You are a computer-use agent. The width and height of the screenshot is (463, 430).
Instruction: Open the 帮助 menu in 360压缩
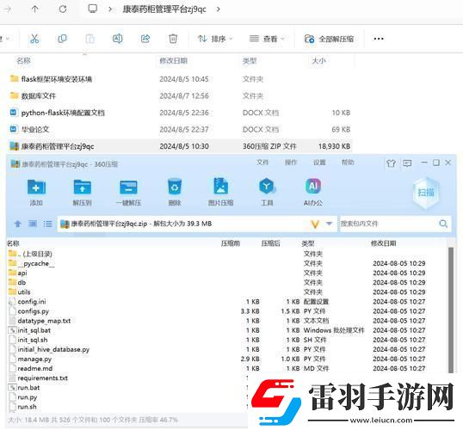tap(348, 163)
